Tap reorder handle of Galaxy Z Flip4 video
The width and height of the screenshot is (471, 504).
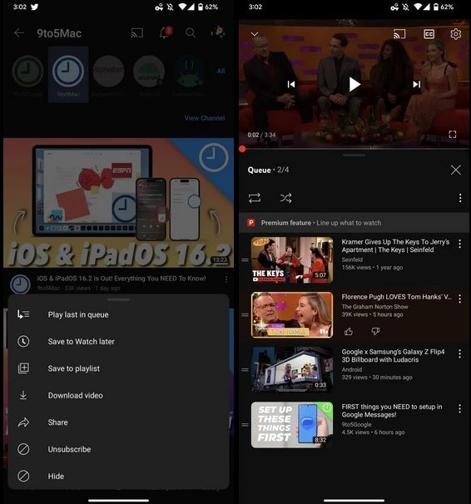pyautogui.click(x=245, y=370)
